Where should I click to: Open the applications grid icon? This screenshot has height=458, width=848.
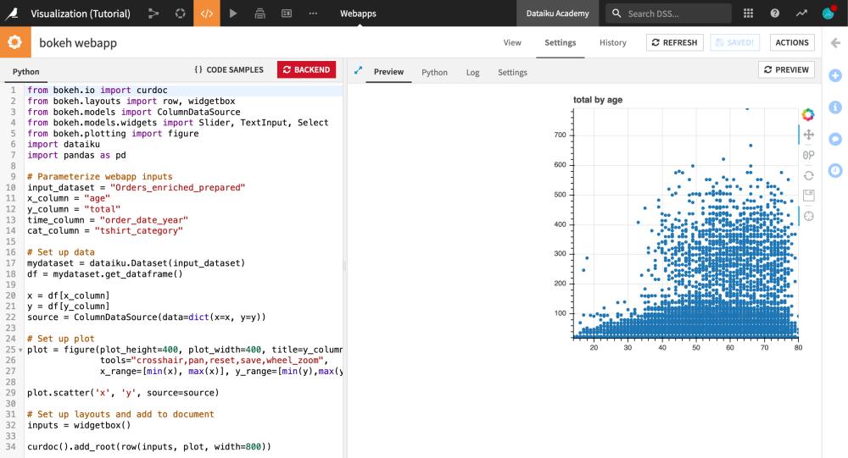[x=748, y=14]
